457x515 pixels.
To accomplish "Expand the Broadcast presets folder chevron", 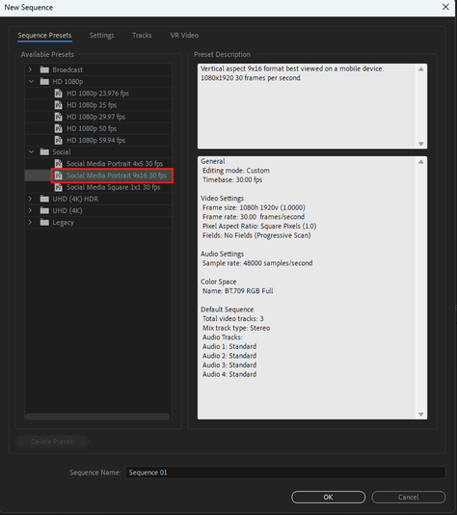I will pyautogui.click(x=30, y=69).
